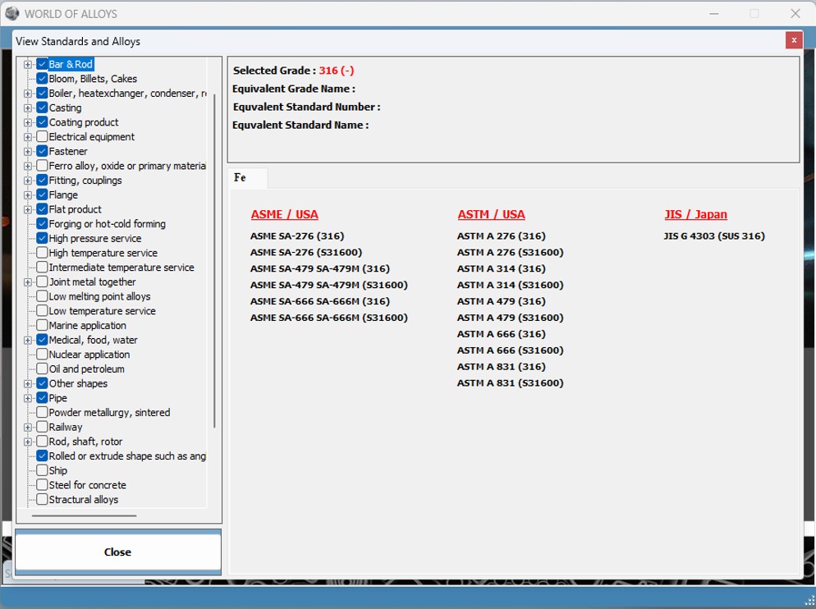Viewport: 816px width, 609px height.
Task: Open ASTM A 666 (S31600) entry
Action: (x=510, y=350)
